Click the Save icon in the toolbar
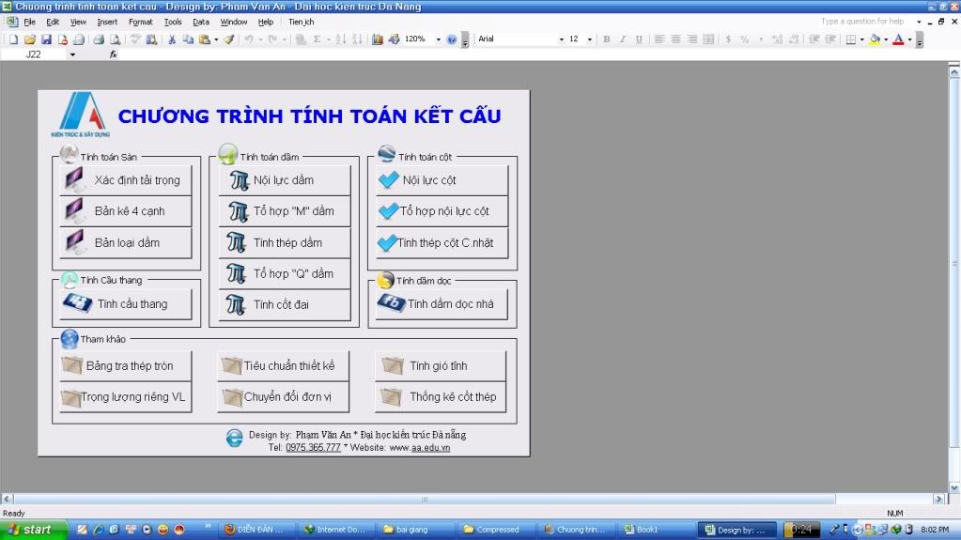The image size is (961, 540). pyautogui.click(x=46, y=39)
